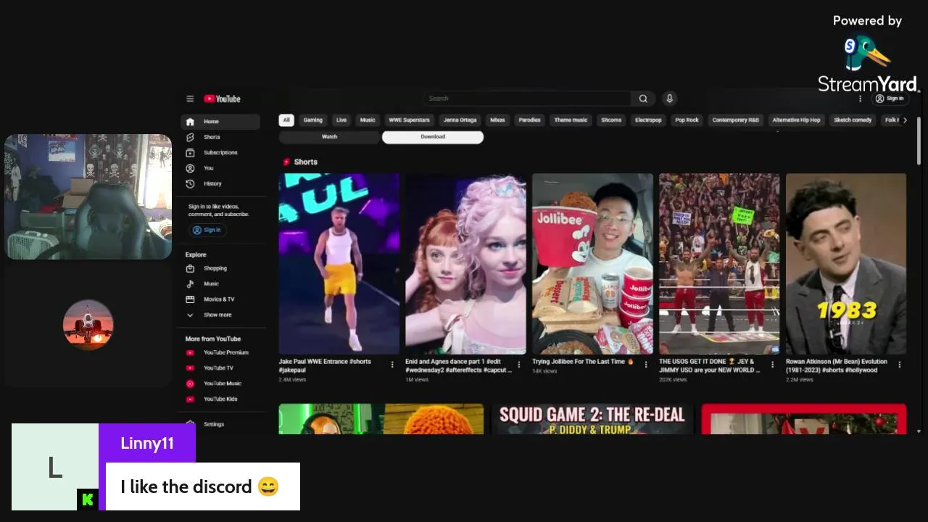The image size is (928, 522).
Task: Click the Watch button
Action: (x=329, y=137)
